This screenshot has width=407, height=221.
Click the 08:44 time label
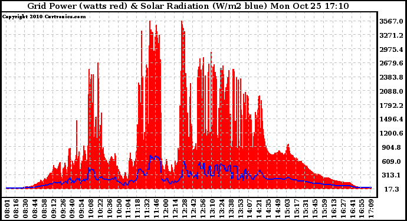(x=34, y=208)
